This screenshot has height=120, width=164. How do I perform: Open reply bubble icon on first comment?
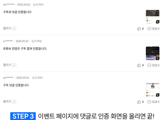coord(149,29)
